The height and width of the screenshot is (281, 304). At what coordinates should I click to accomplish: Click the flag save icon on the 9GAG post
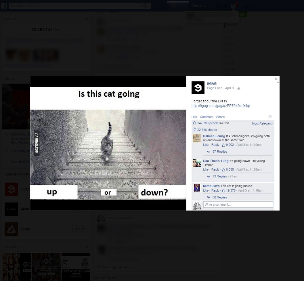coord(270,116)
